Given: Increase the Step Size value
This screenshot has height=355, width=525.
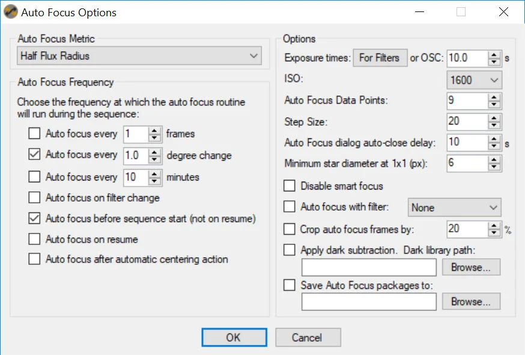Looking at the screenshot, I should click(494, 118).
